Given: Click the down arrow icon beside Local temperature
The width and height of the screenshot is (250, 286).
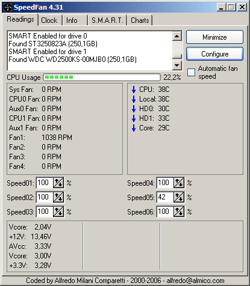Looking at the screenshot, I should point(134,99).
